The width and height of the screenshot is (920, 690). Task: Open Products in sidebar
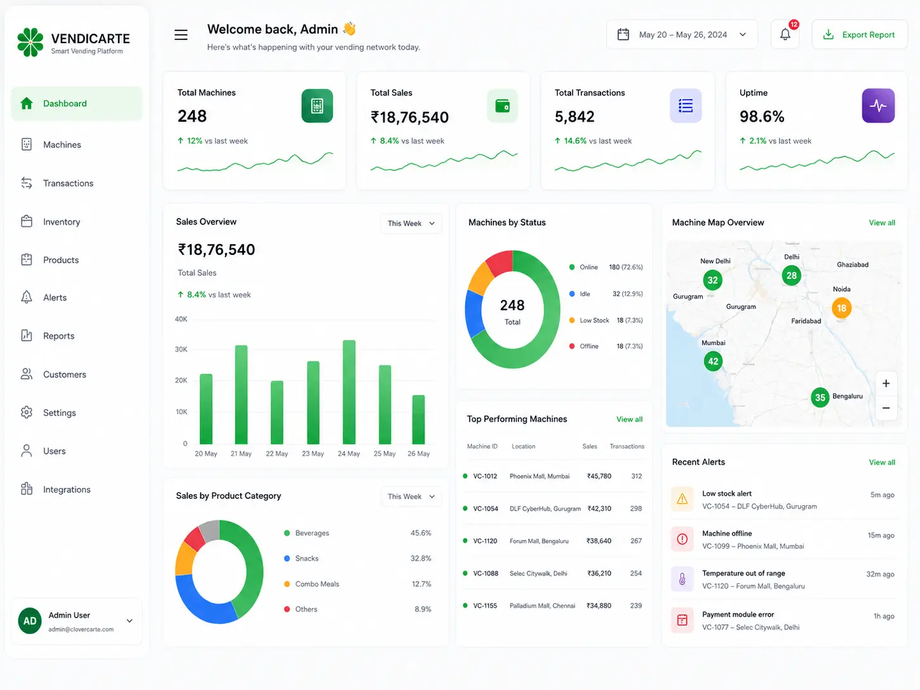(77, 260)
